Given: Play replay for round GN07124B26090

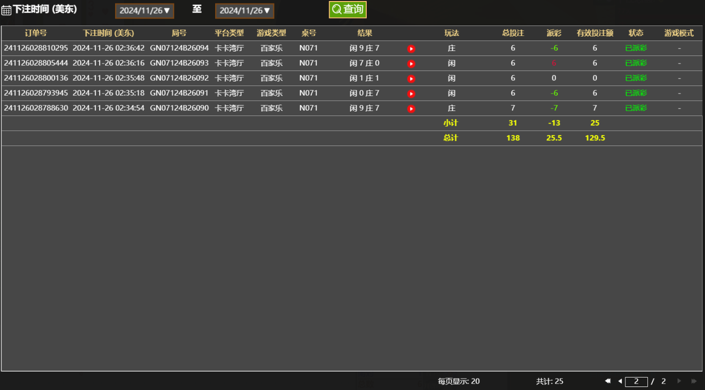Looking at the screenshot, I should point(411,109).
